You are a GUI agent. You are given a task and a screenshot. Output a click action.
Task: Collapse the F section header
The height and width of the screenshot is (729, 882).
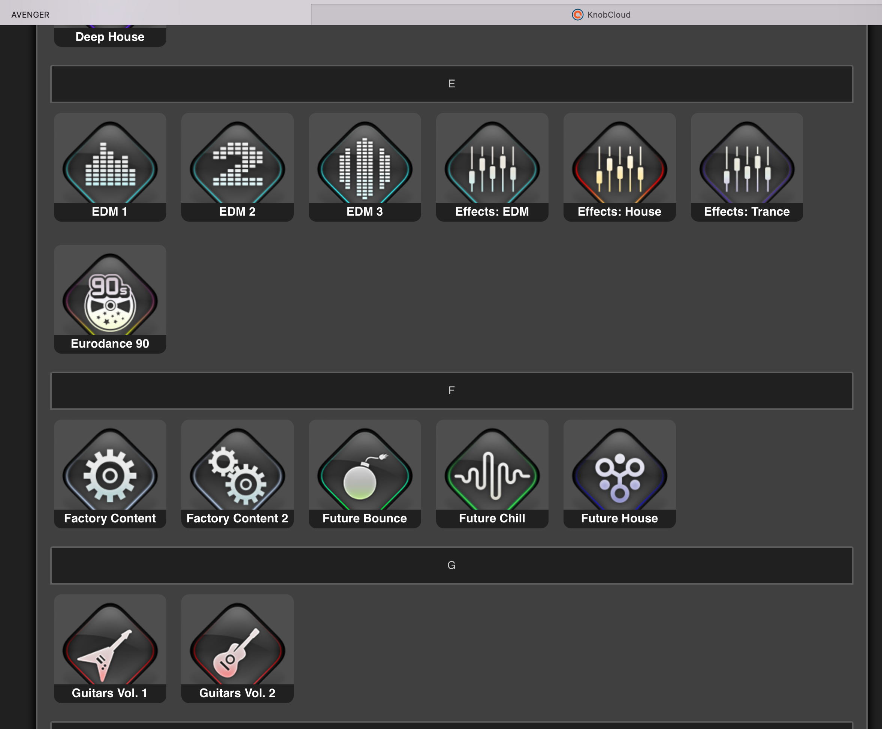click(x=451, y=390)
